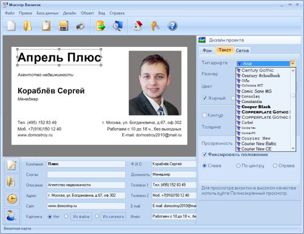
Task: Select the Апрель Плюс title on card
Action: click(x=59, y=57)
